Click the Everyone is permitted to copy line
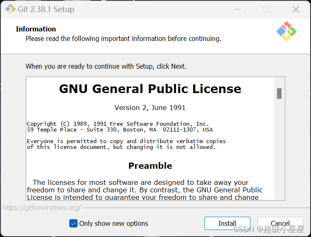 point(126,141)
